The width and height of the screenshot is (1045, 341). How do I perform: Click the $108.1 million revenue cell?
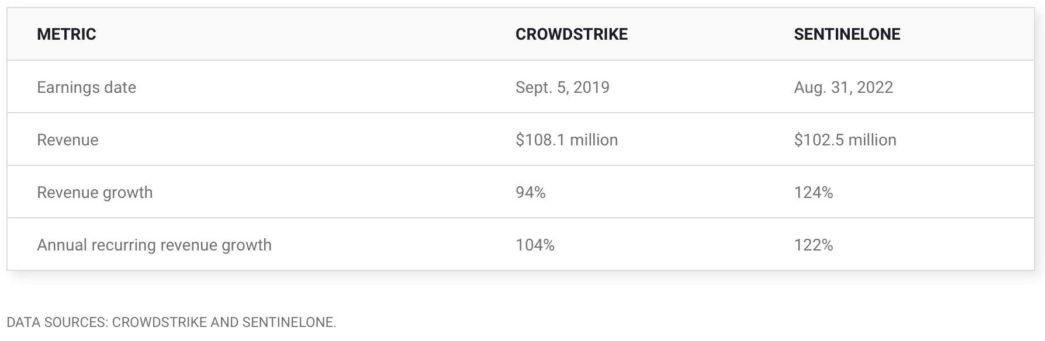coord(566,140)
